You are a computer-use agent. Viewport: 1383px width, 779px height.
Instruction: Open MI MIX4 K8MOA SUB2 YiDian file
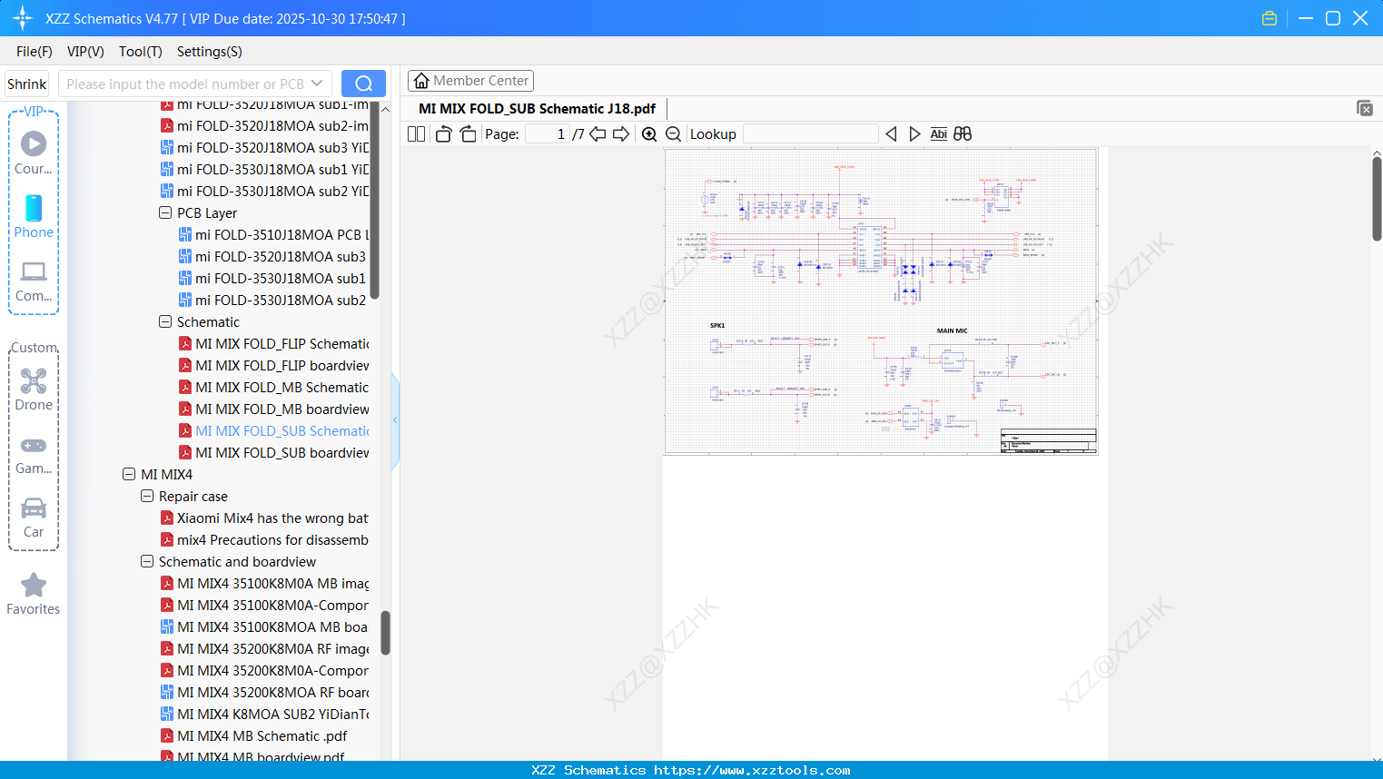click(x=265, y=714)
